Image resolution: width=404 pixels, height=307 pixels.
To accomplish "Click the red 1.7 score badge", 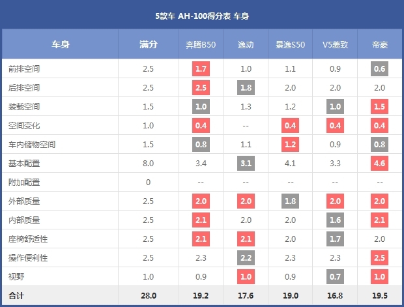I will [x=201, y=68].
